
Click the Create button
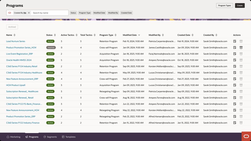click(240, 6)
